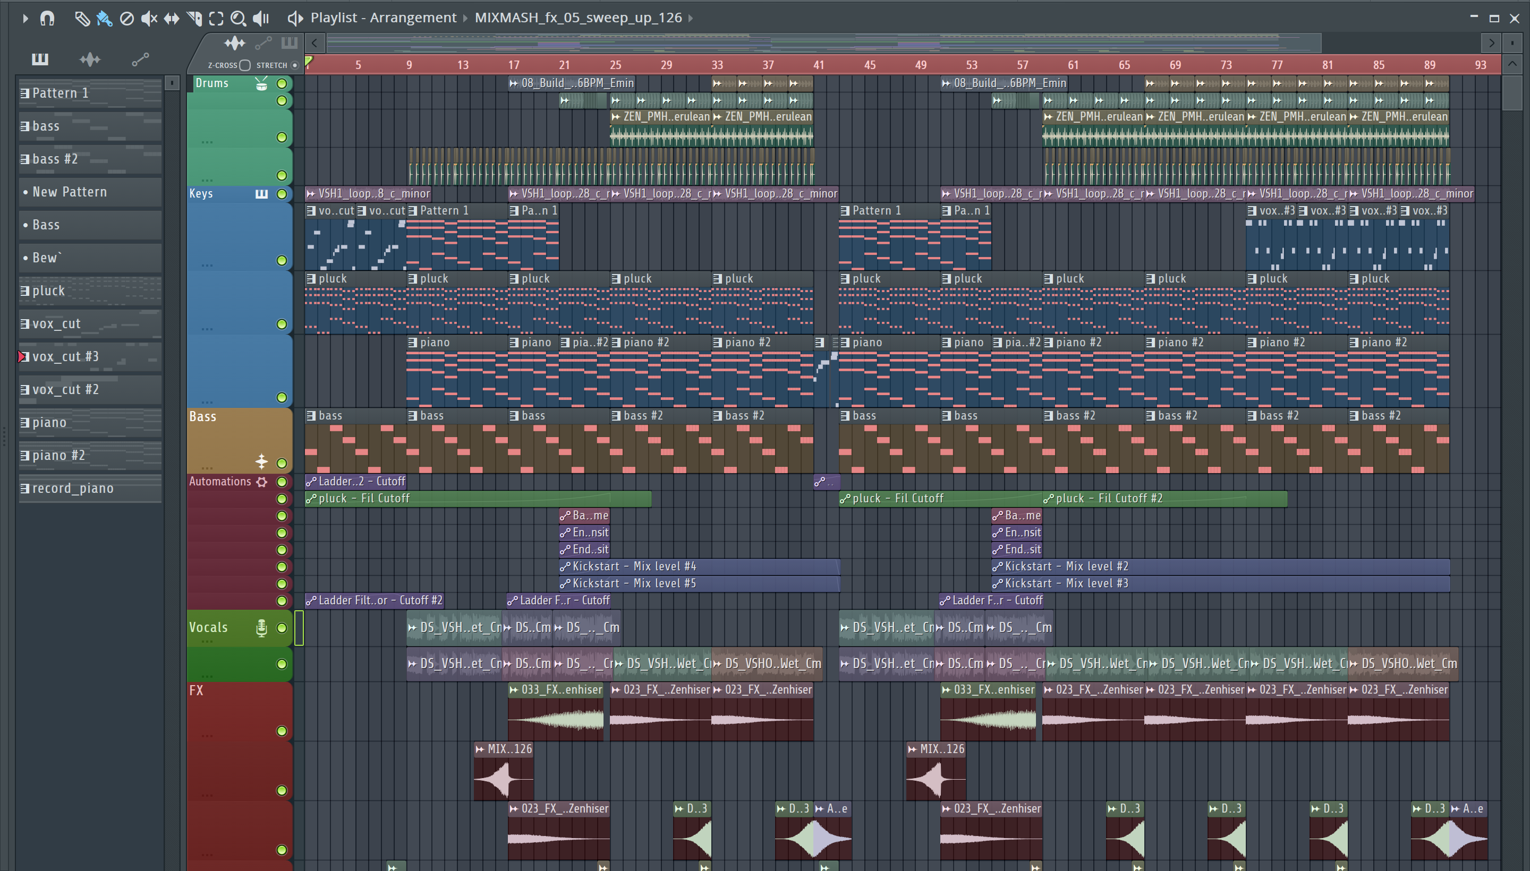Click the icon on Bass track header
The width and height of the screenshot is (1530, 871).
(x=261, y=461)
